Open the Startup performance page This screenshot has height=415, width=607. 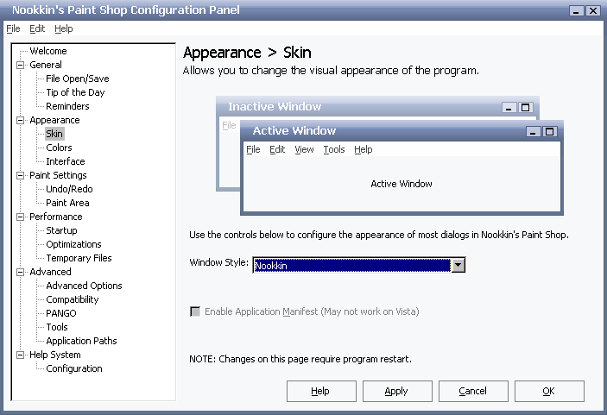coord(61,230)
